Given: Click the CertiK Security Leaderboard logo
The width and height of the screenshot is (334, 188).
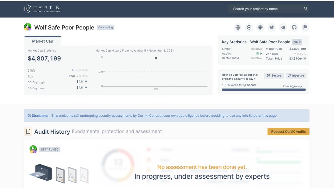Looking at the screenshot, I should tap(42, 9).
